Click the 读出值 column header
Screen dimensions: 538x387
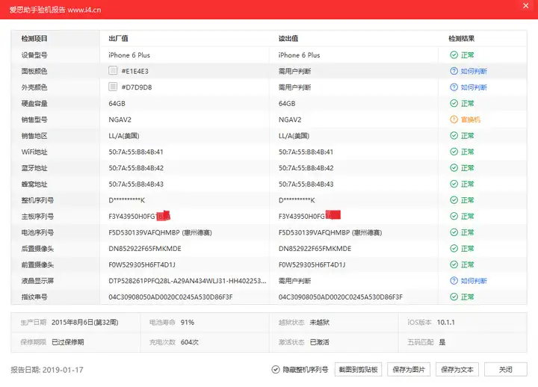(288, 38)
